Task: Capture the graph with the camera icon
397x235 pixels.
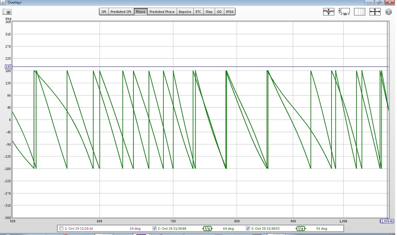Action: [7, 12]
